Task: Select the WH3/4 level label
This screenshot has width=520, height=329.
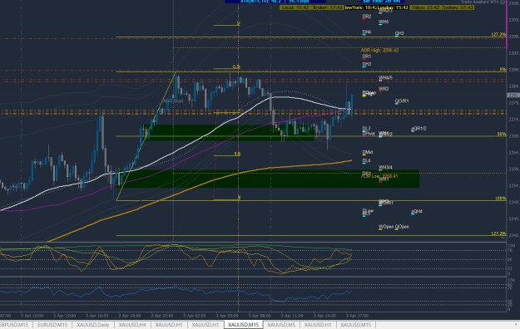Action: (x=385, y=167)
